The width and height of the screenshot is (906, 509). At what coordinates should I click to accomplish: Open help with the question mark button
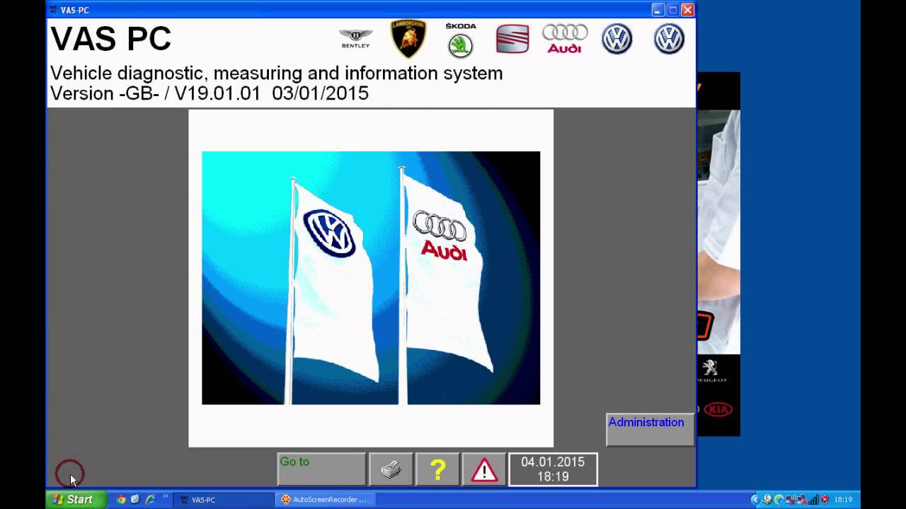coord(437,469)
